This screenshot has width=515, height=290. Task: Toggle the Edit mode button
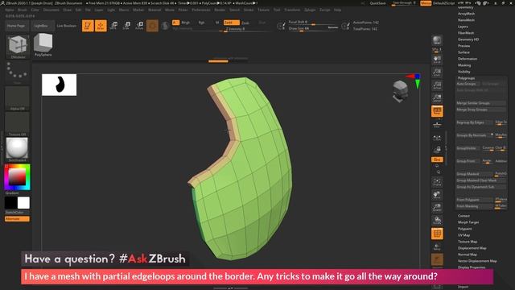(x=88, y=26)
